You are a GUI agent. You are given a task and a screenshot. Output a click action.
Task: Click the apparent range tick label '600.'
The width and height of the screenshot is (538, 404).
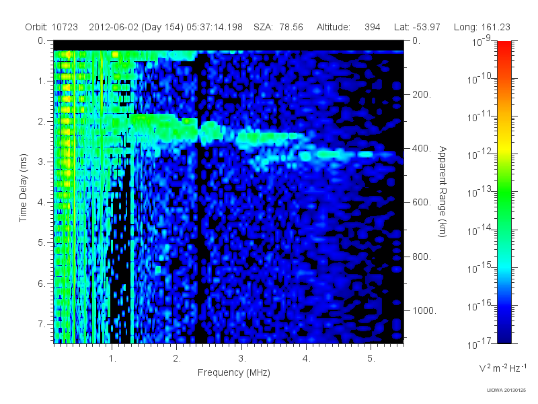point(422,203)
